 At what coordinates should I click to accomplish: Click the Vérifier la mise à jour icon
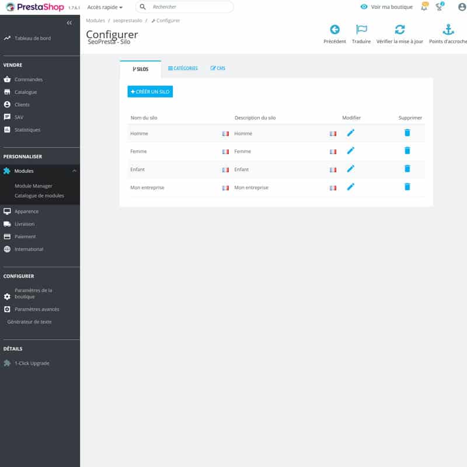coord(399,30)
